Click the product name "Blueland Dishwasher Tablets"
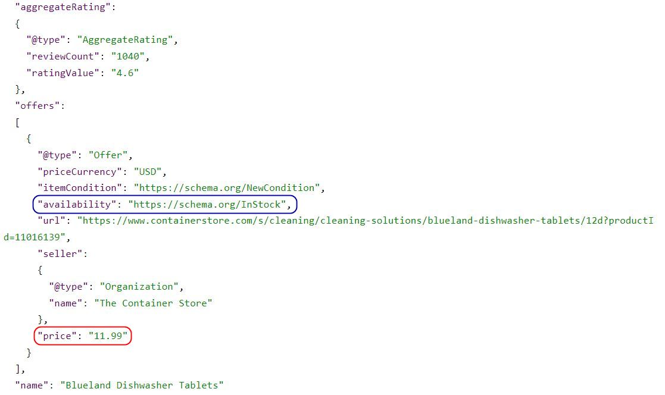Viewport: 665px width, 395px height. click(143, 385)
